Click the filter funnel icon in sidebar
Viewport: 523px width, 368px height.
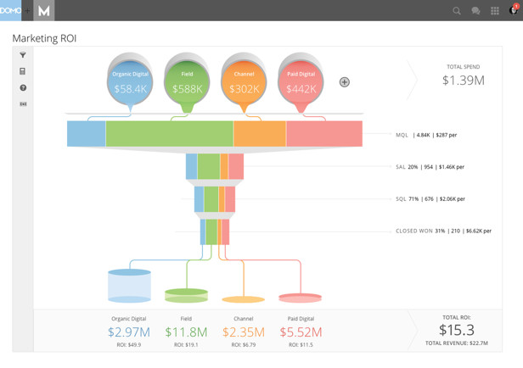tap(23, 55)
